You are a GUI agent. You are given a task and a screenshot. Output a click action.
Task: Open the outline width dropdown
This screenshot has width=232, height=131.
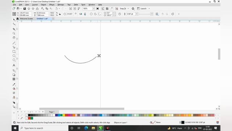137,14
